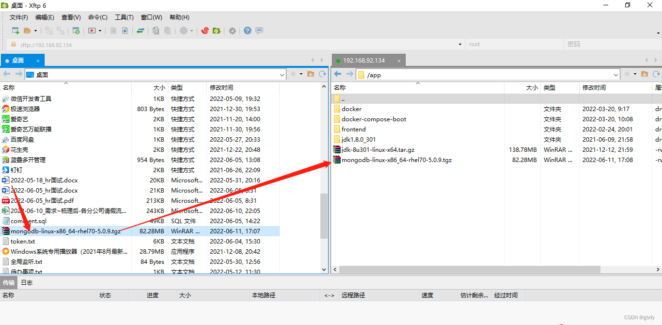Screen dimensions: 662x325
Task: Click the Paste clipboard toolbar icon
Action: [168, 31]
